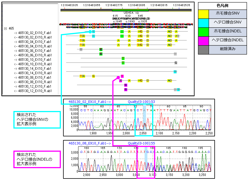The width and height of the screenshot is (249, 181).
Task: Click yellow G marker on 465130_08_EX10_F row
Action: [x=94, y=76]
